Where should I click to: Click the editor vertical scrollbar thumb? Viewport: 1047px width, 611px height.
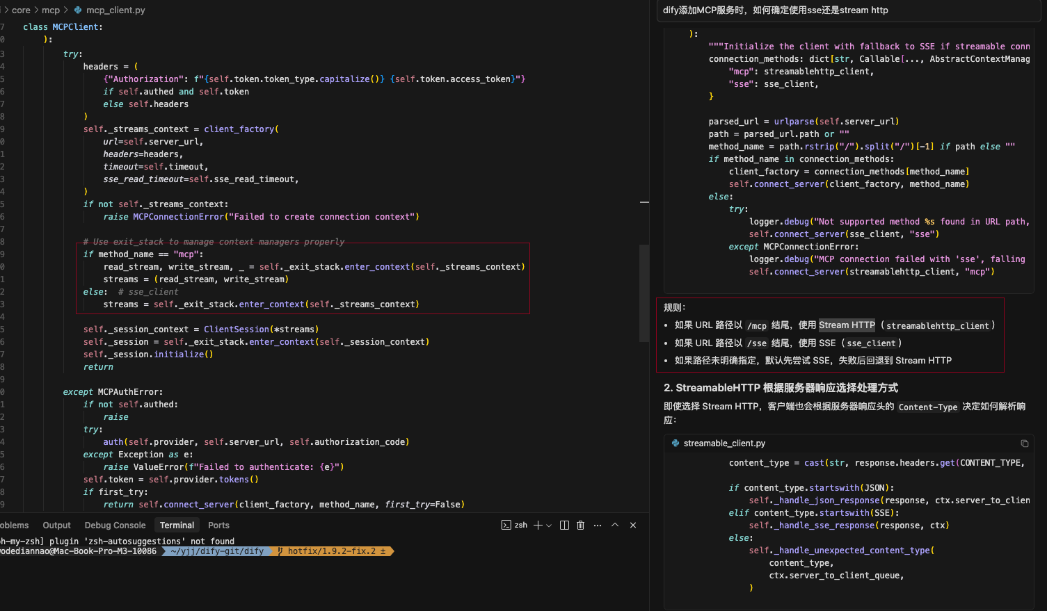pos(644,292)
